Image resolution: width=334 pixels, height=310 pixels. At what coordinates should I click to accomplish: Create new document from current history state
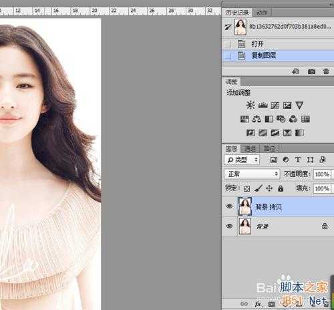coord(295,71)
